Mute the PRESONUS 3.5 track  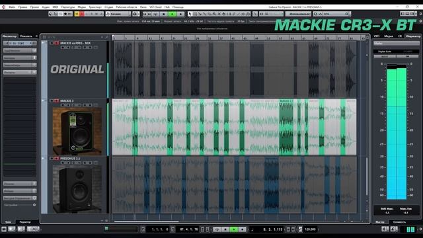click(x=52, y=159)
